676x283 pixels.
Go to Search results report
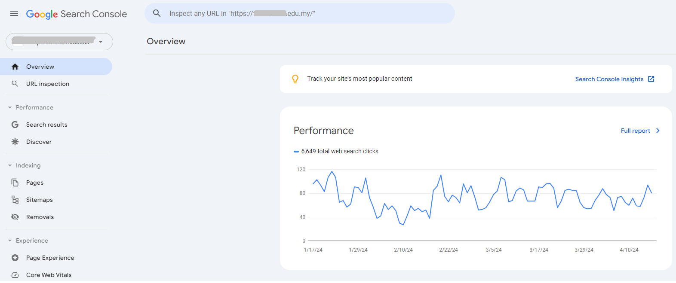tap(46, 125)
